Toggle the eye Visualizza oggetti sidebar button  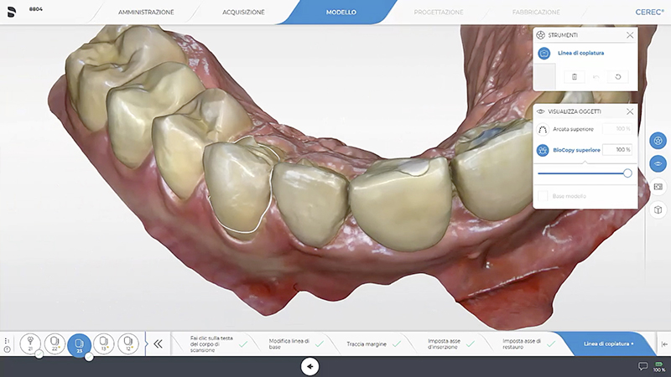point(658,163)
